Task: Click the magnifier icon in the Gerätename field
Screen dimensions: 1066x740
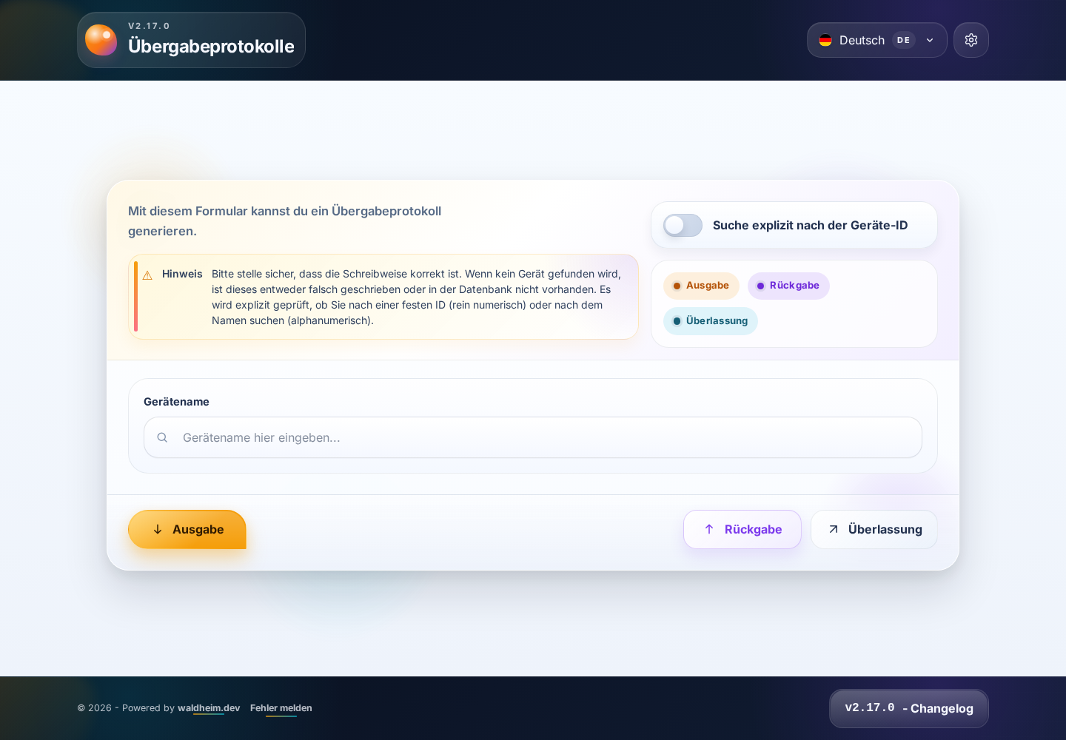Action: [162, 437]
